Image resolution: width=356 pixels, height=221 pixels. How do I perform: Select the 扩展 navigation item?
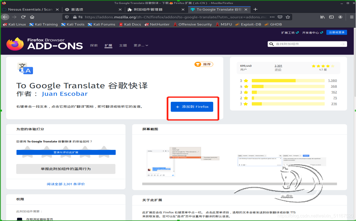pyautogui.click(x=108, y=45)
